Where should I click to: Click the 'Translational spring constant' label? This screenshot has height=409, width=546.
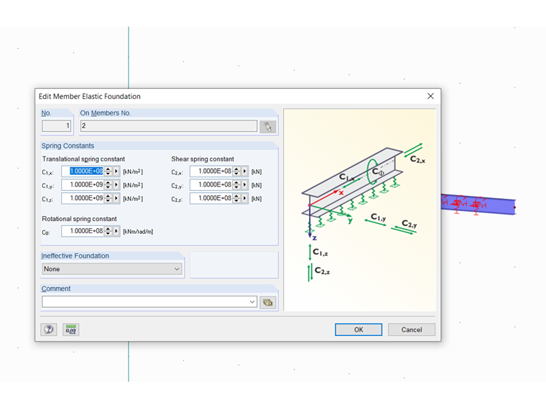click(x=83, y=159)
